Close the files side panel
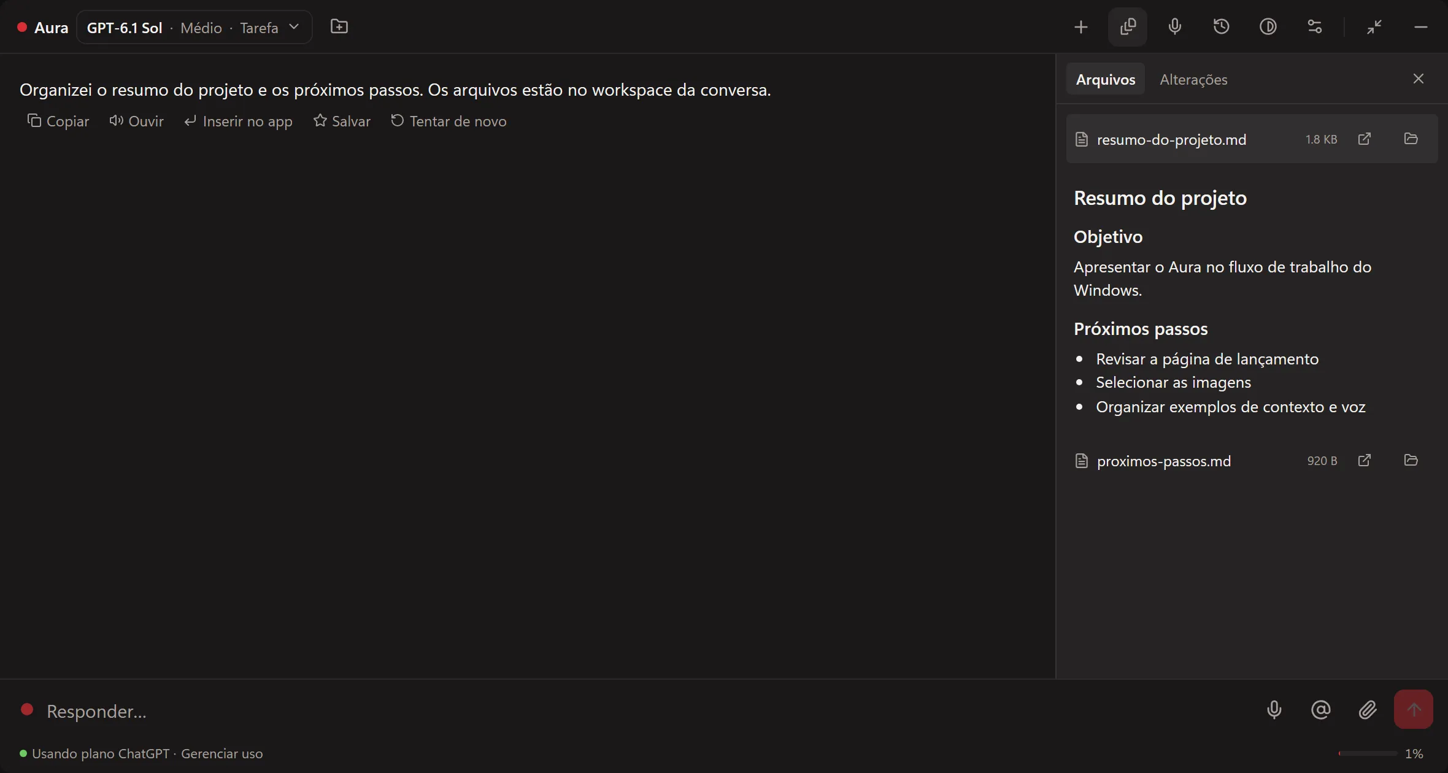The height and width of the screenshot is (773, 1448). (x=1418, y=79)
